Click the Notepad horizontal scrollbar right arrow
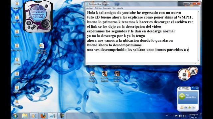213x119 pixels. tap(196, 63)
